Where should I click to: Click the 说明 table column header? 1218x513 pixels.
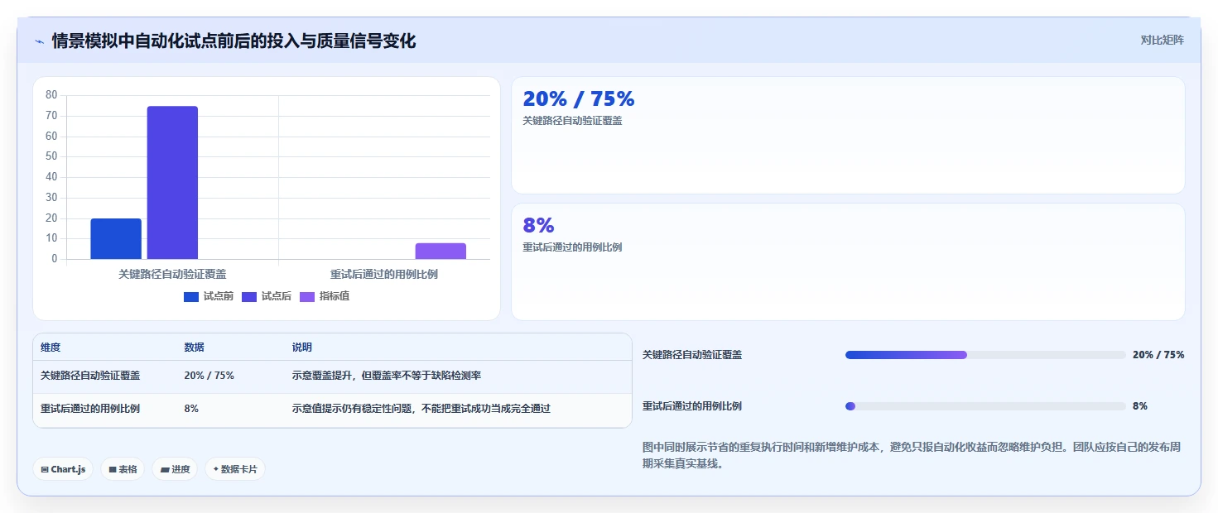point(302,348)
